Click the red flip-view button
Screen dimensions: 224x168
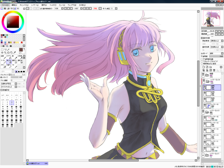pos(95,8)
